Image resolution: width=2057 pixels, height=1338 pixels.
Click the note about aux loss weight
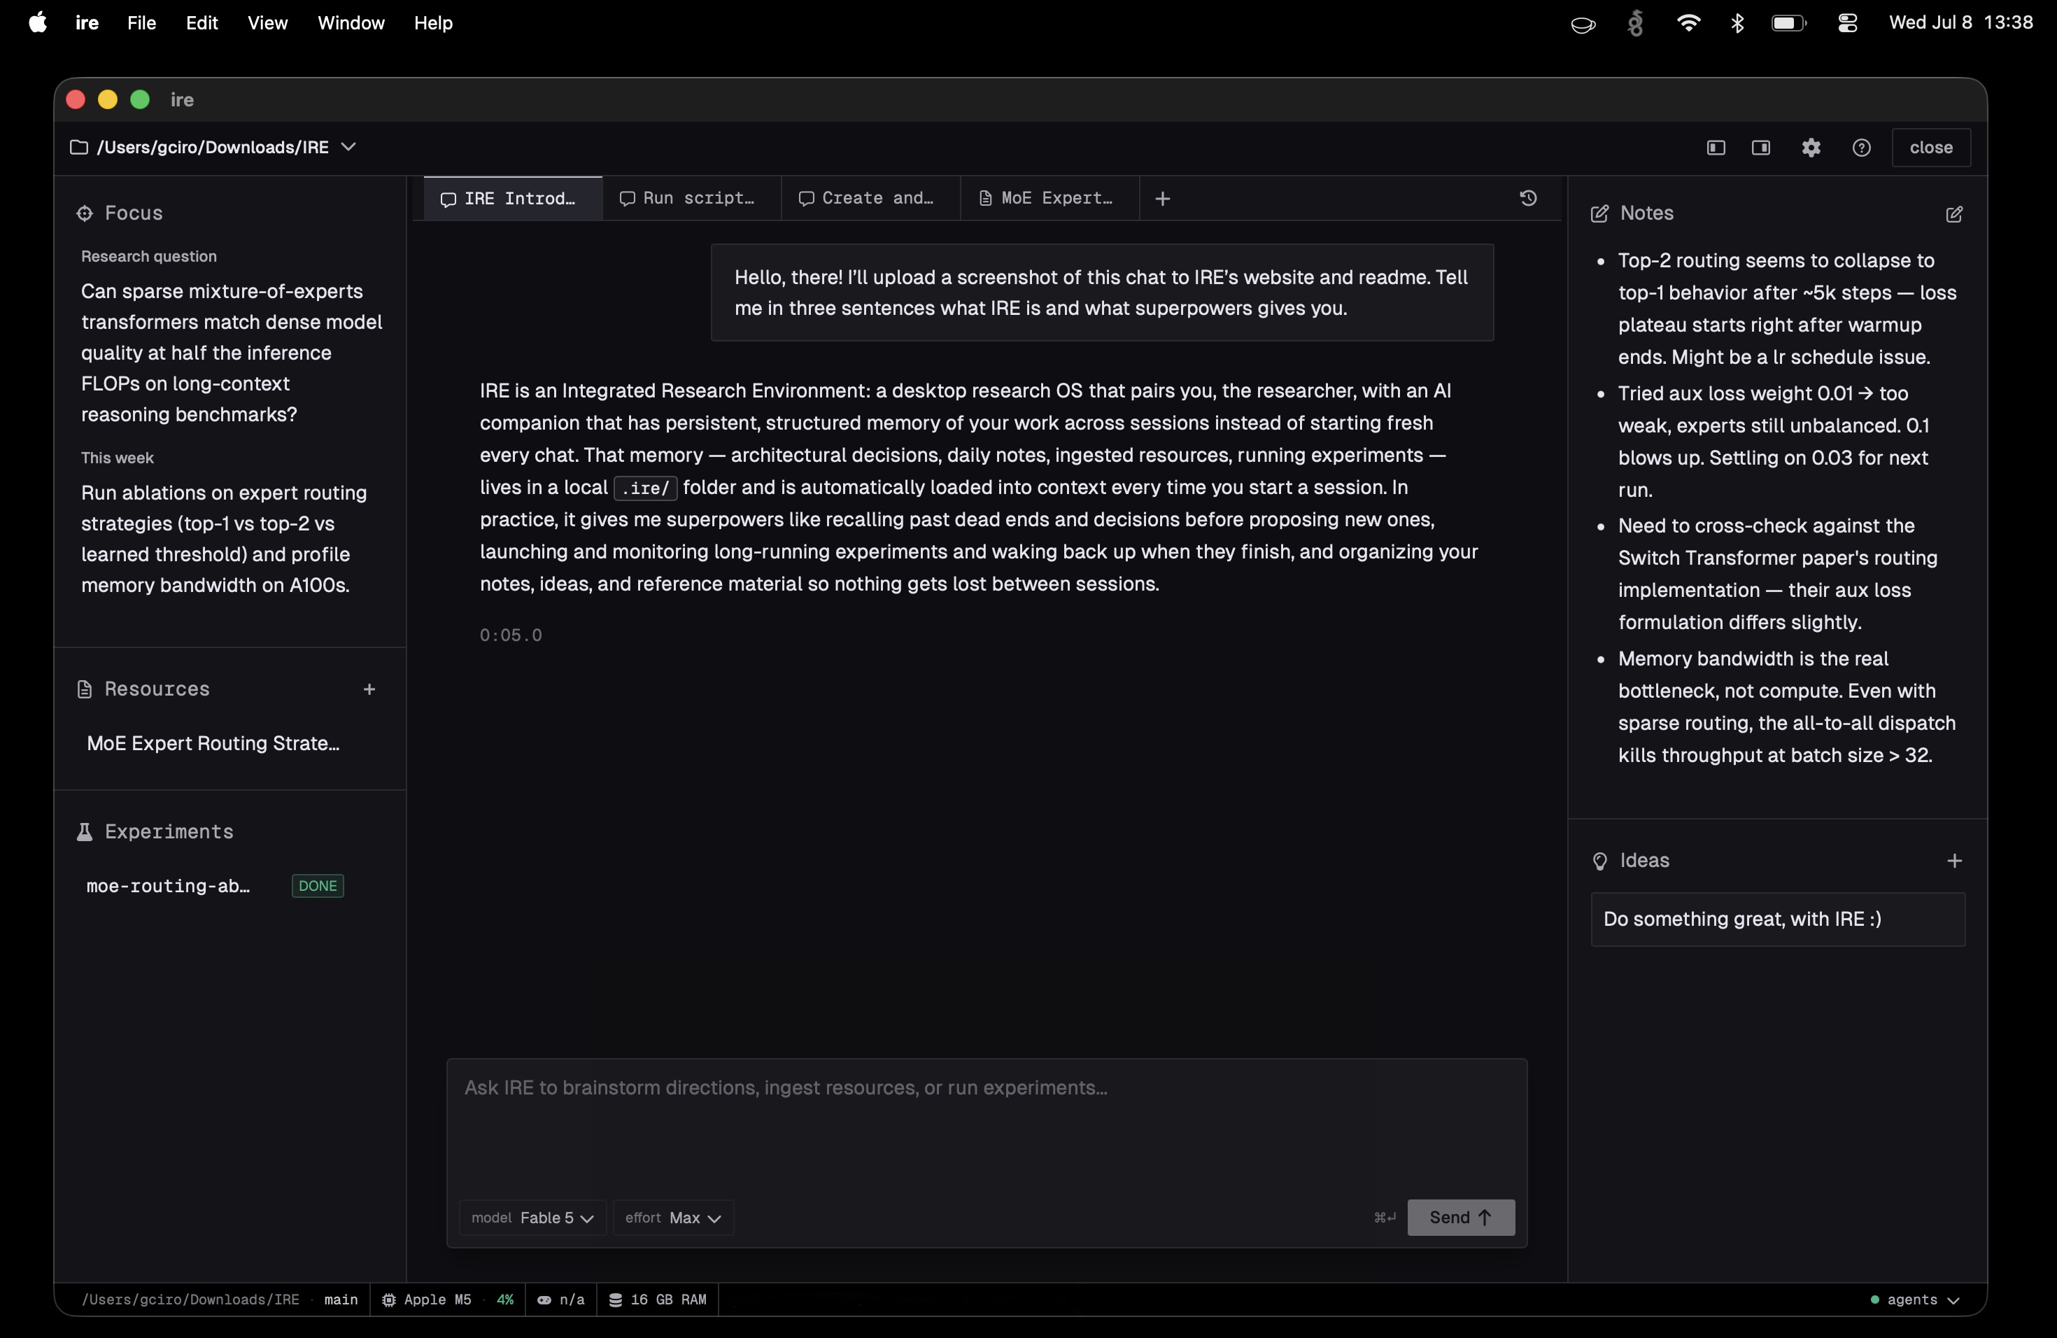pyautogui.click(x=1773, y=441)
